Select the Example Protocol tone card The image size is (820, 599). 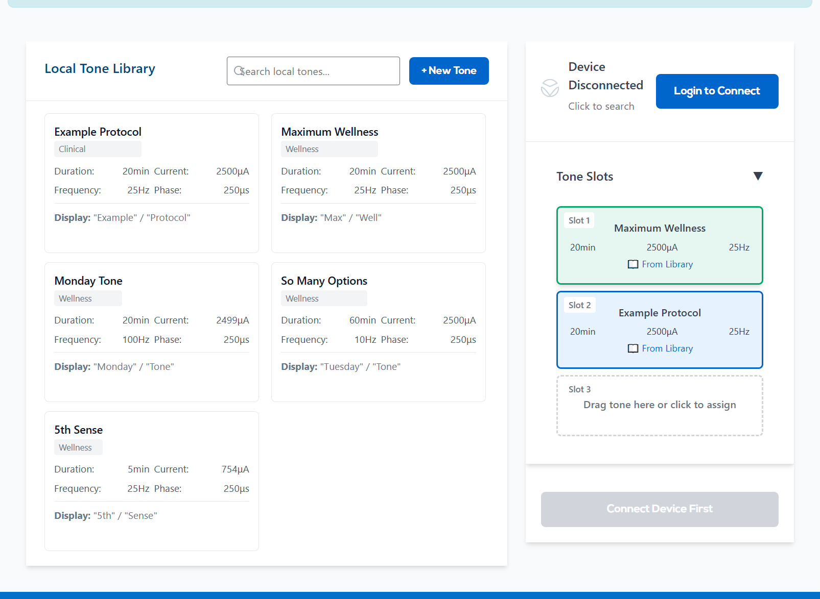click(x=152, y=183)
